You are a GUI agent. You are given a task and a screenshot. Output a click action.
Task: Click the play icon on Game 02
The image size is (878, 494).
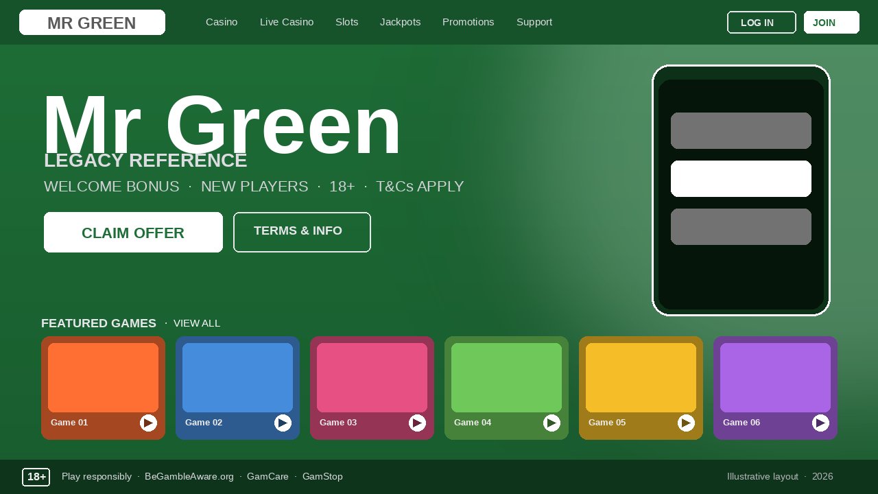point(283,423)
